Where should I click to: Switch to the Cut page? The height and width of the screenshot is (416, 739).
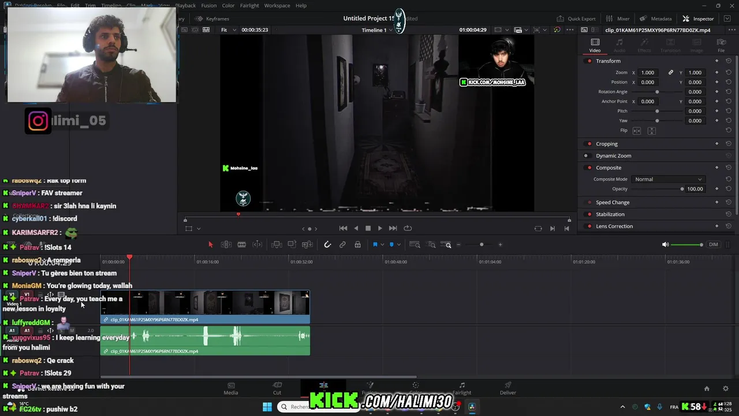coord(277,388)
